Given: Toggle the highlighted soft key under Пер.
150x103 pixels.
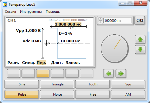Looking at the screenshot, I should 43,73.
